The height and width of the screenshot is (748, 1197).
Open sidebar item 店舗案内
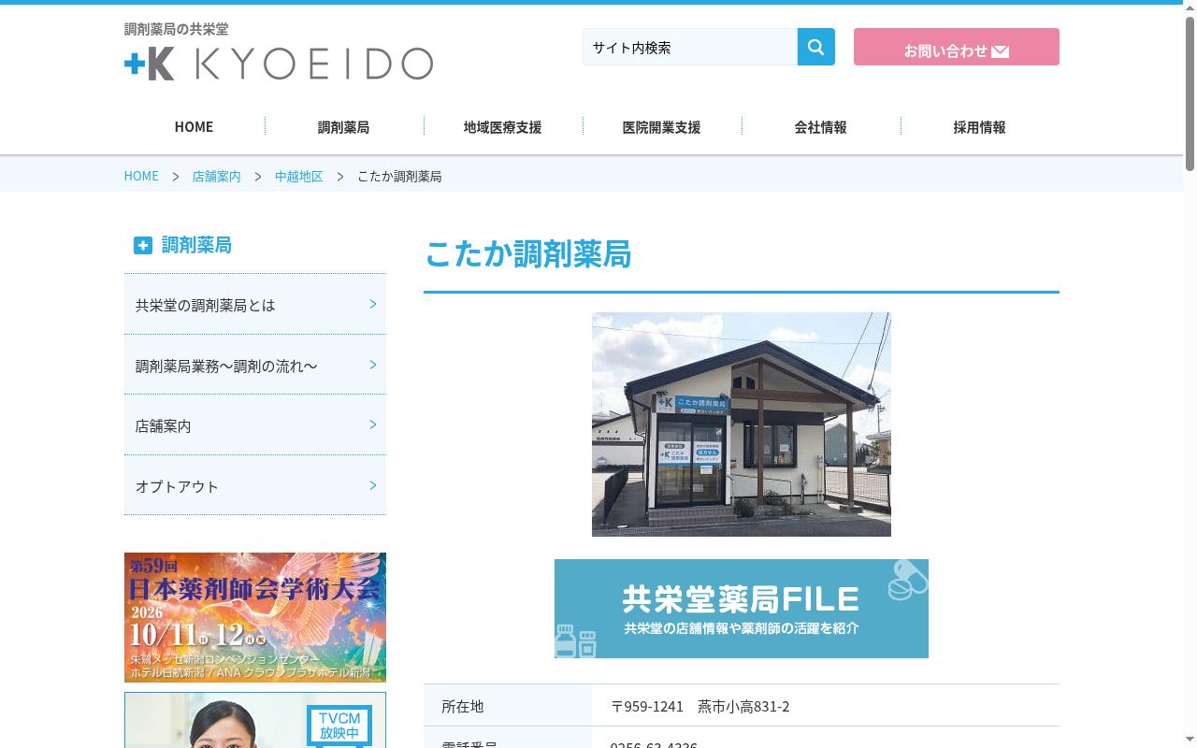coord(255,425)
